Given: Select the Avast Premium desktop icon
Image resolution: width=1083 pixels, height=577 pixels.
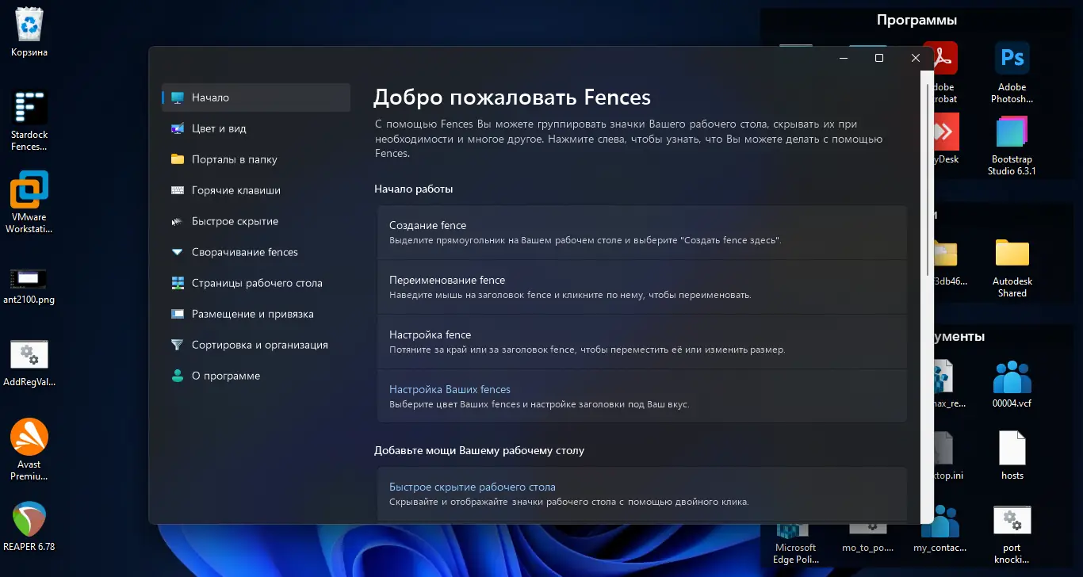Looking at the screenshot, I should click(x=29, y=449).
